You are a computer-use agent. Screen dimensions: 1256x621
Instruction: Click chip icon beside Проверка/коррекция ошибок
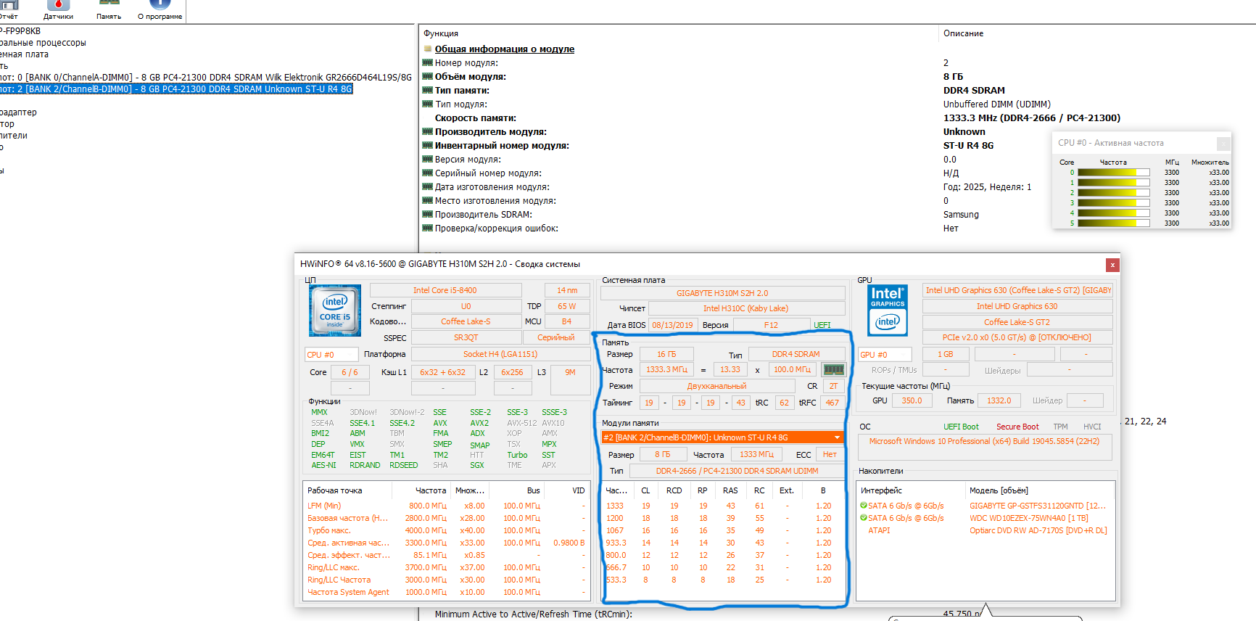[427, 229]
